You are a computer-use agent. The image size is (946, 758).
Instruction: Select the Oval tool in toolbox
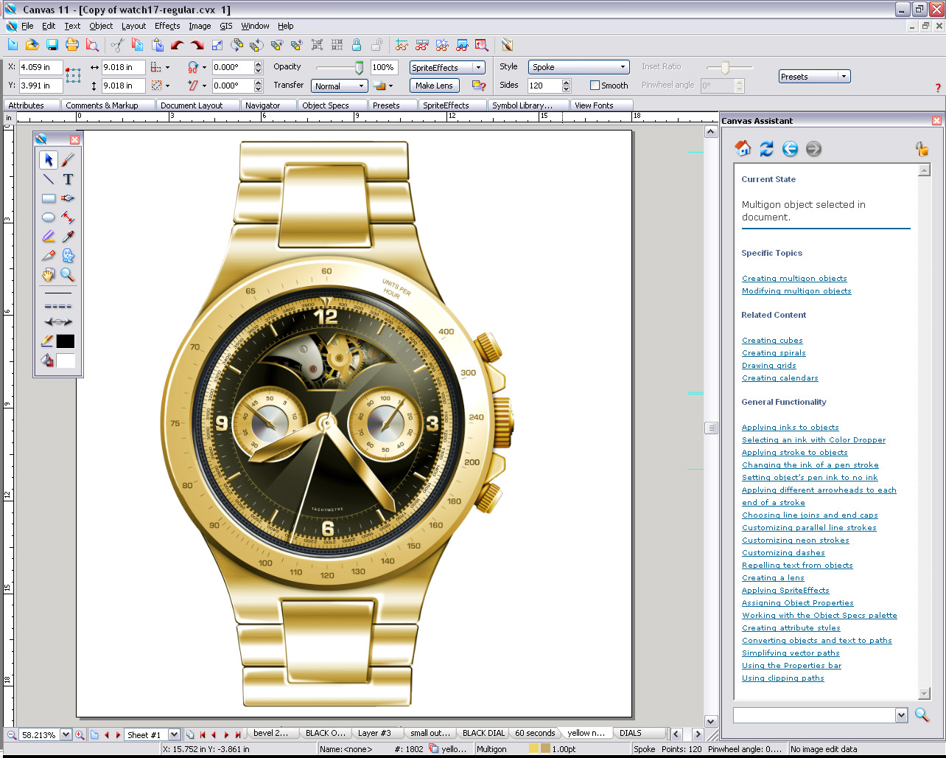coord(49,218)
